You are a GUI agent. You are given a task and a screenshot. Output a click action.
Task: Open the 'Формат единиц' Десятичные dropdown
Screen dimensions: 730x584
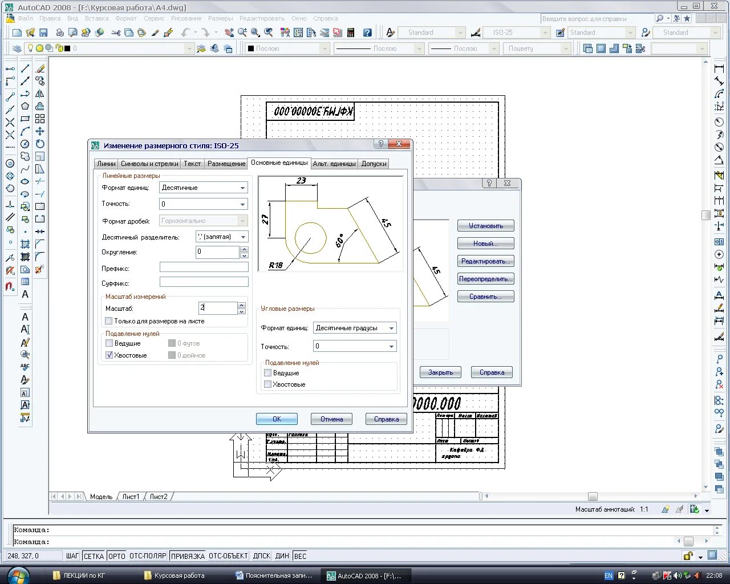[204, 188]
